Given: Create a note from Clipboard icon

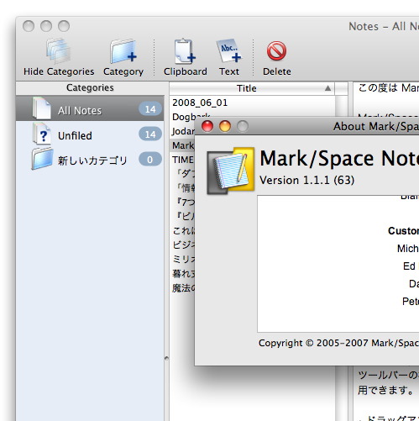Looking at the screenshot, I should coord(185,51).
